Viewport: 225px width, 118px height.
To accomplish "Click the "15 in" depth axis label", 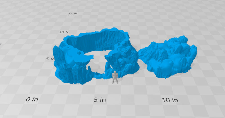I will [x=73, y=14].
